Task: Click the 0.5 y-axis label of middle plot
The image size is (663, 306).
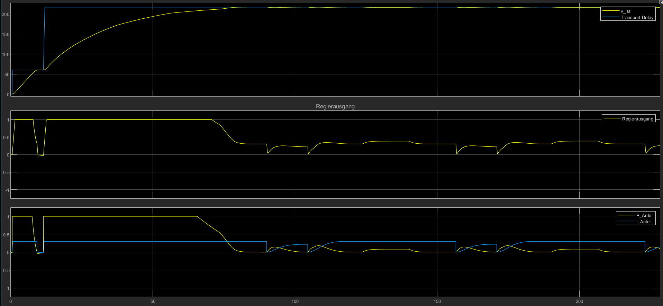Action: click(6, 138)
